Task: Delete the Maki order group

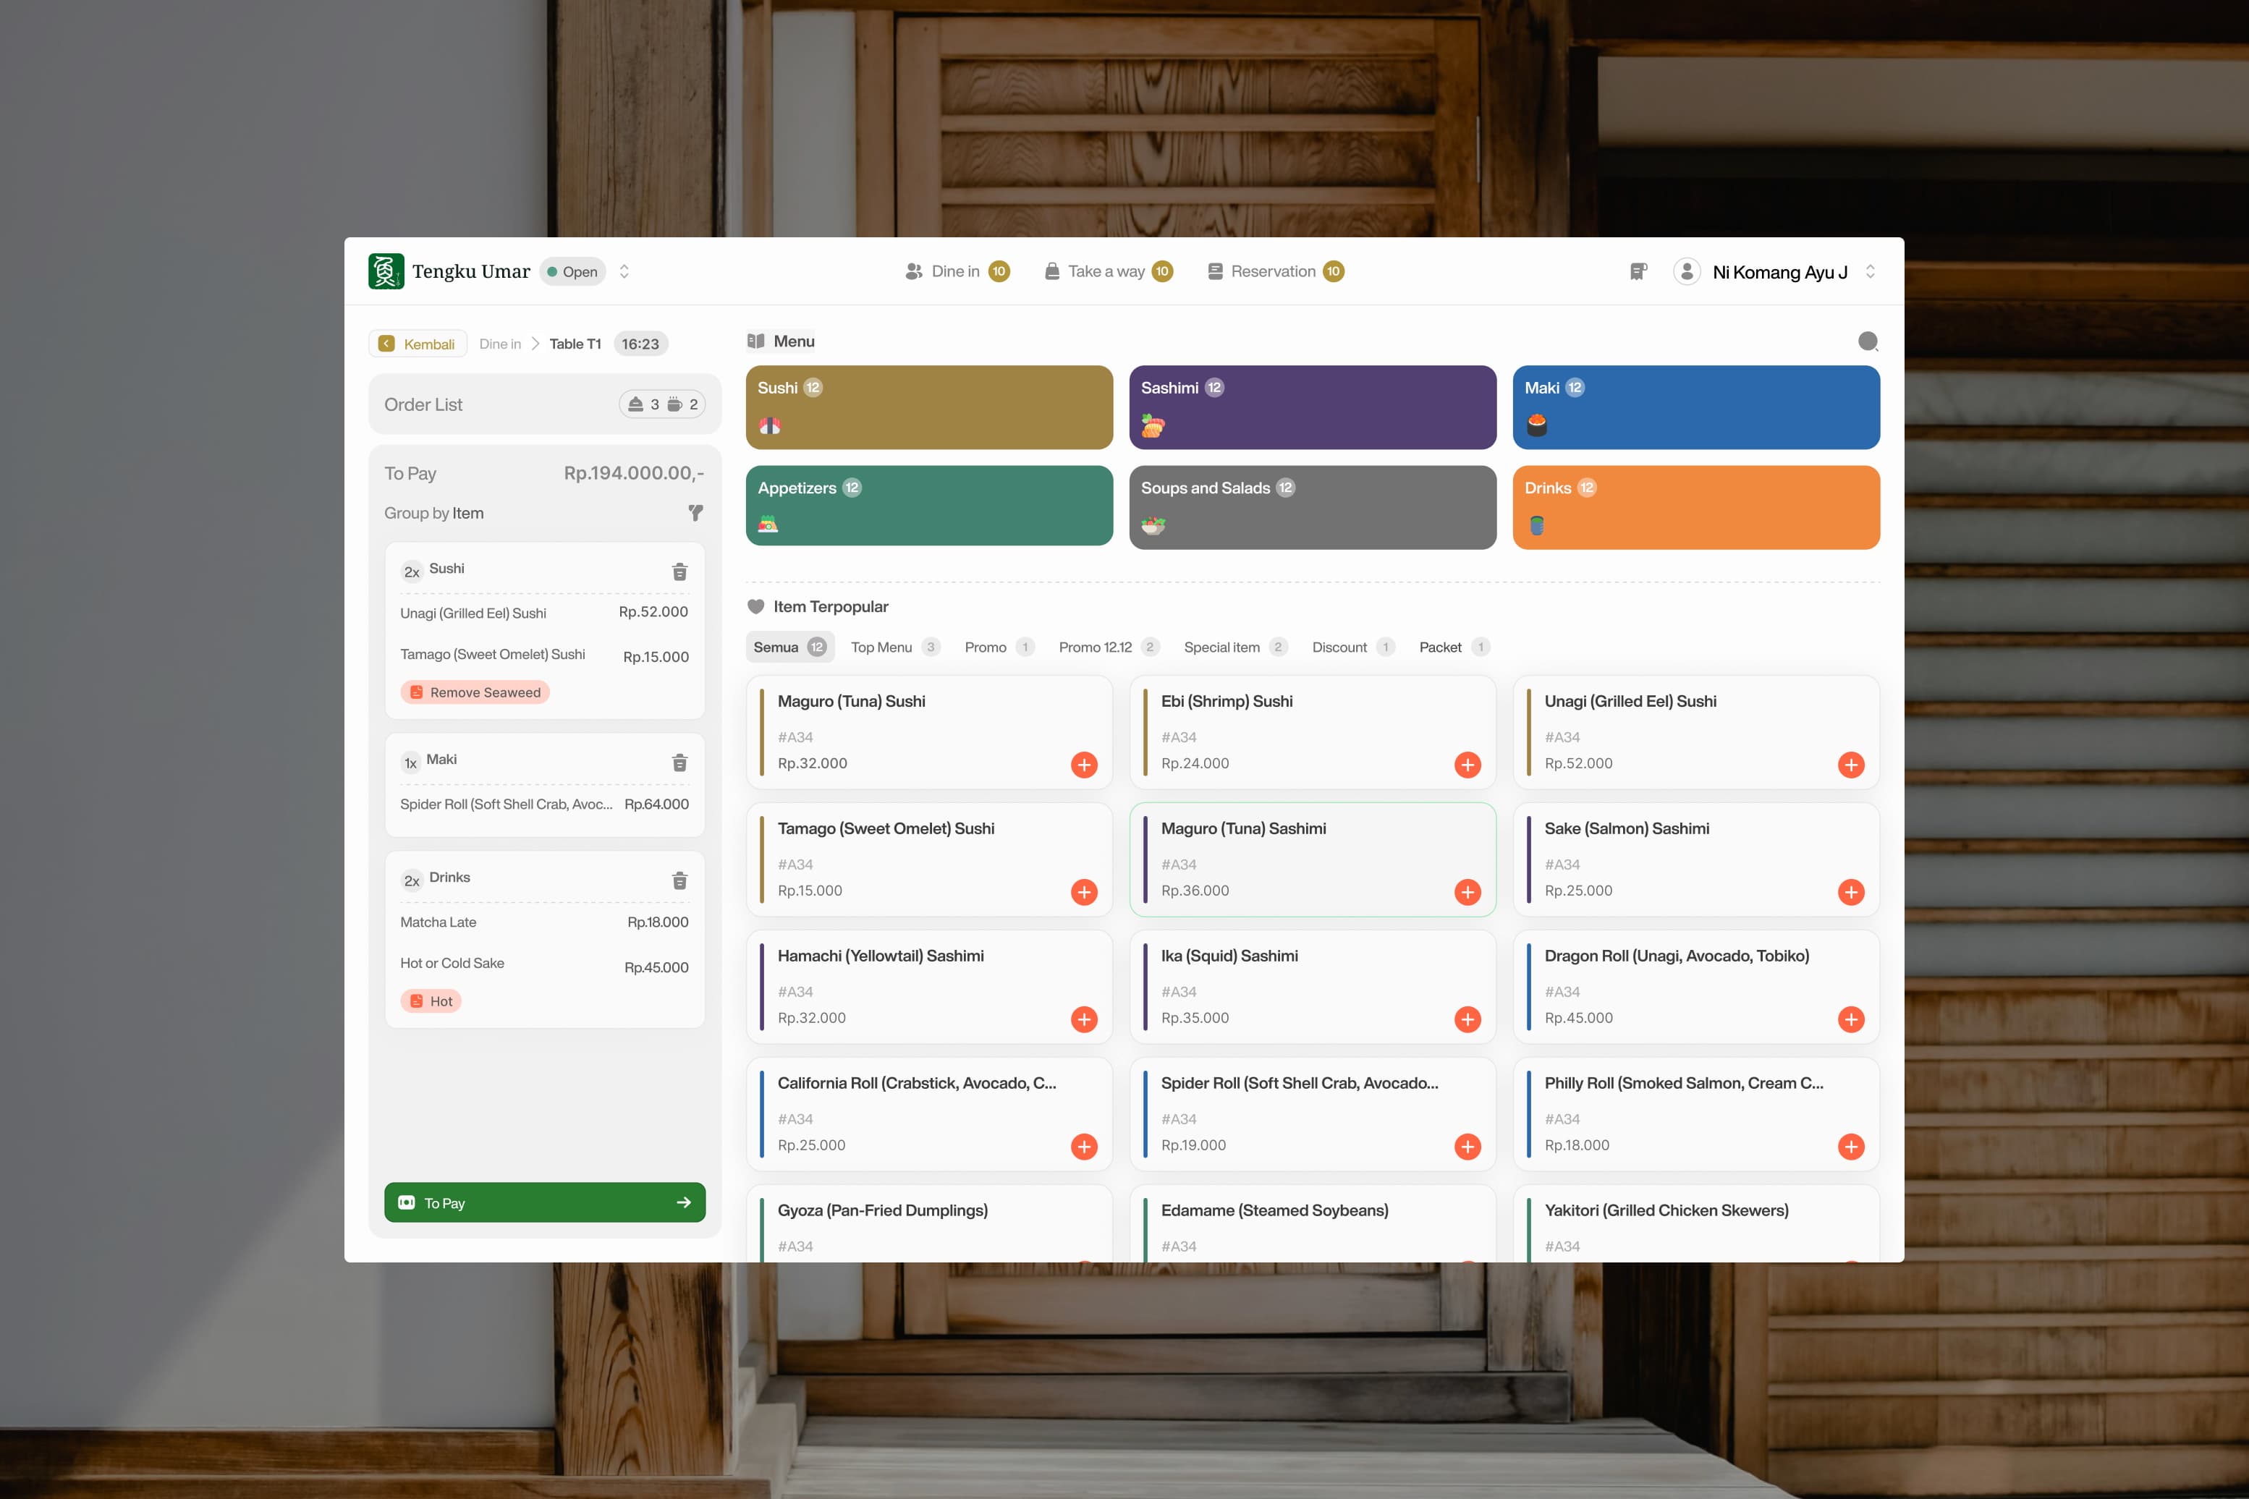Action: point(679,763)
